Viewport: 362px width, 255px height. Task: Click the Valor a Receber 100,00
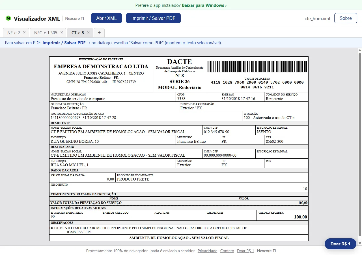pyautogui.click(x=300, y=217)
